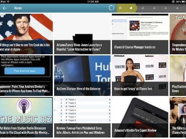
Task: Open Tuneup review article tile
Action: pyautogui.click(x=82, y=117)
